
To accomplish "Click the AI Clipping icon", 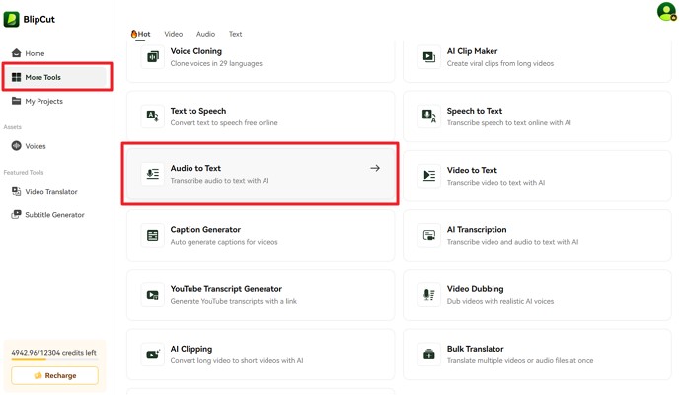I will point(152,354).
